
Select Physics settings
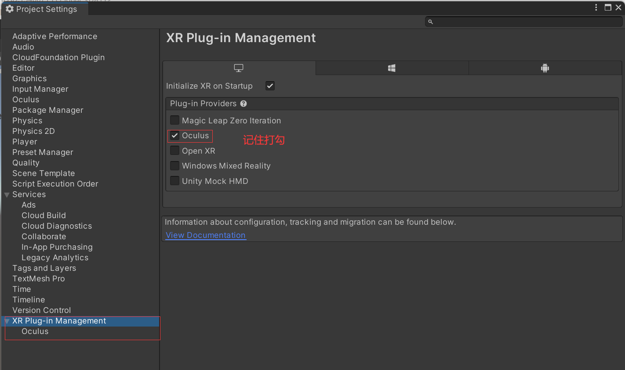point(27,121)
